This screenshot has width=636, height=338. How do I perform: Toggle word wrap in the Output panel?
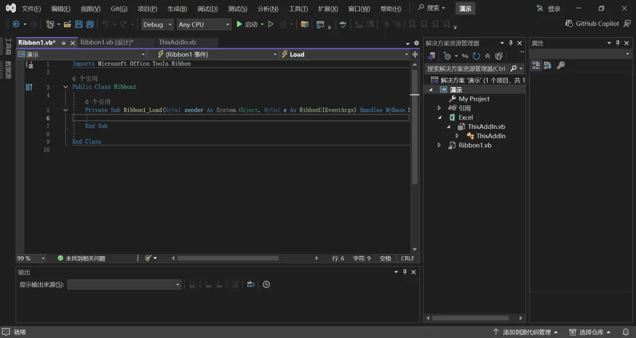pos(251,284)
